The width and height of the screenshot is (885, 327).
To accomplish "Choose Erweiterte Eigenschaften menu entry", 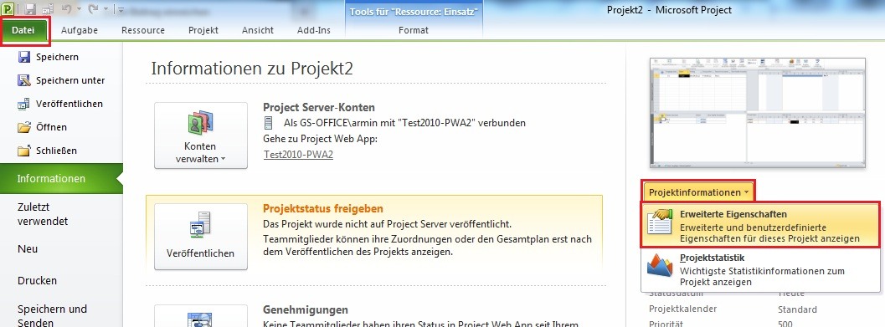I will click(760, 226).
